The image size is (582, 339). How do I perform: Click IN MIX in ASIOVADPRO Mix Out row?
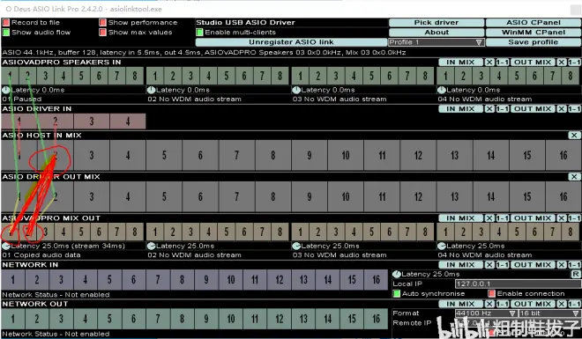point(461,218)
